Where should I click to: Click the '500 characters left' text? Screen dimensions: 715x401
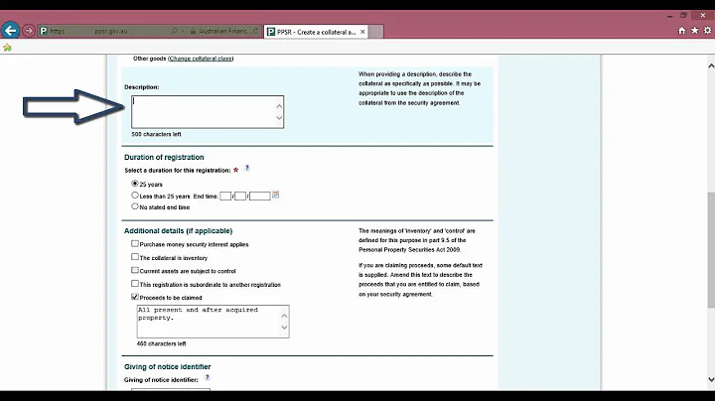pos(157,134)
